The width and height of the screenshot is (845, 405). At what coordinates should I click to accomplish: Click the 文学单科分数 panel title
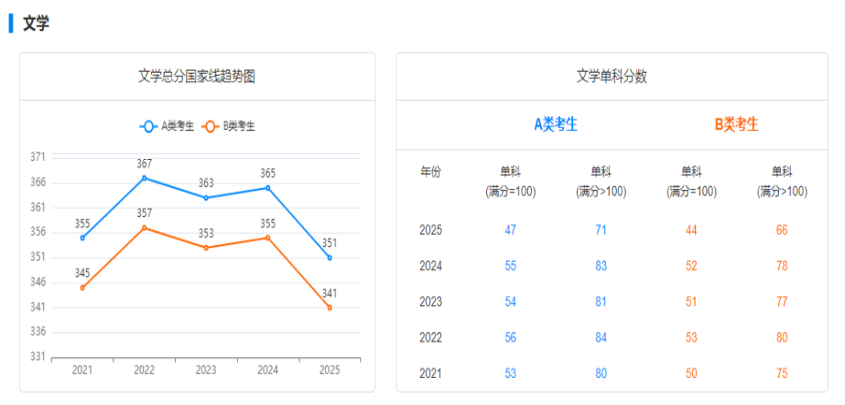pos(612,76)
